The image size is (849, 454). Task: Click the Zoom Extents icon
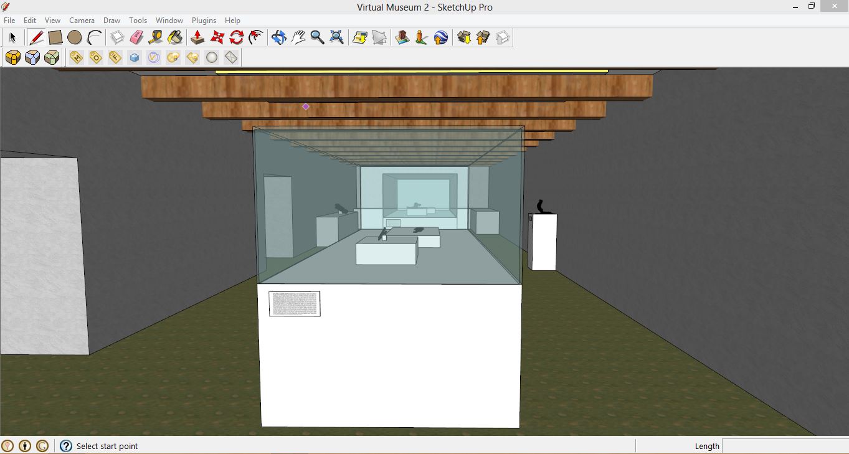coord(336,38)
